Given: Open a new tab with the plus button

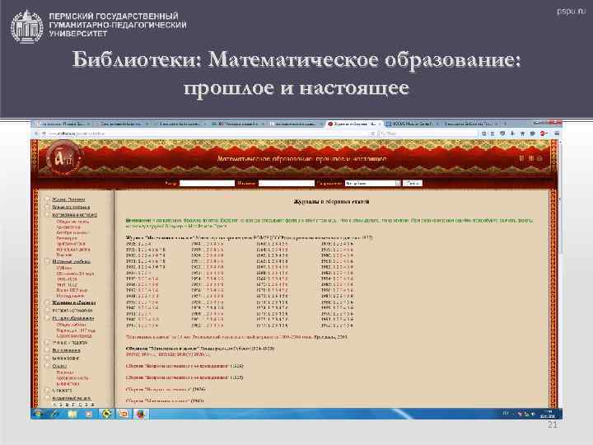Looking at the screenshot, I should click(x=506, y=124).
